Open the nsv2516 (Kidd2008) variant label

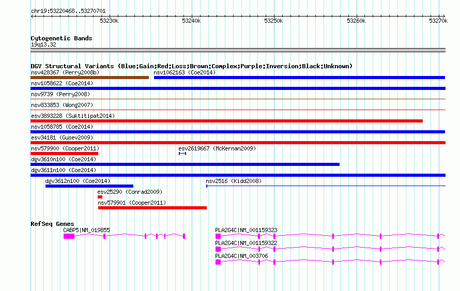tap(234, 181)
